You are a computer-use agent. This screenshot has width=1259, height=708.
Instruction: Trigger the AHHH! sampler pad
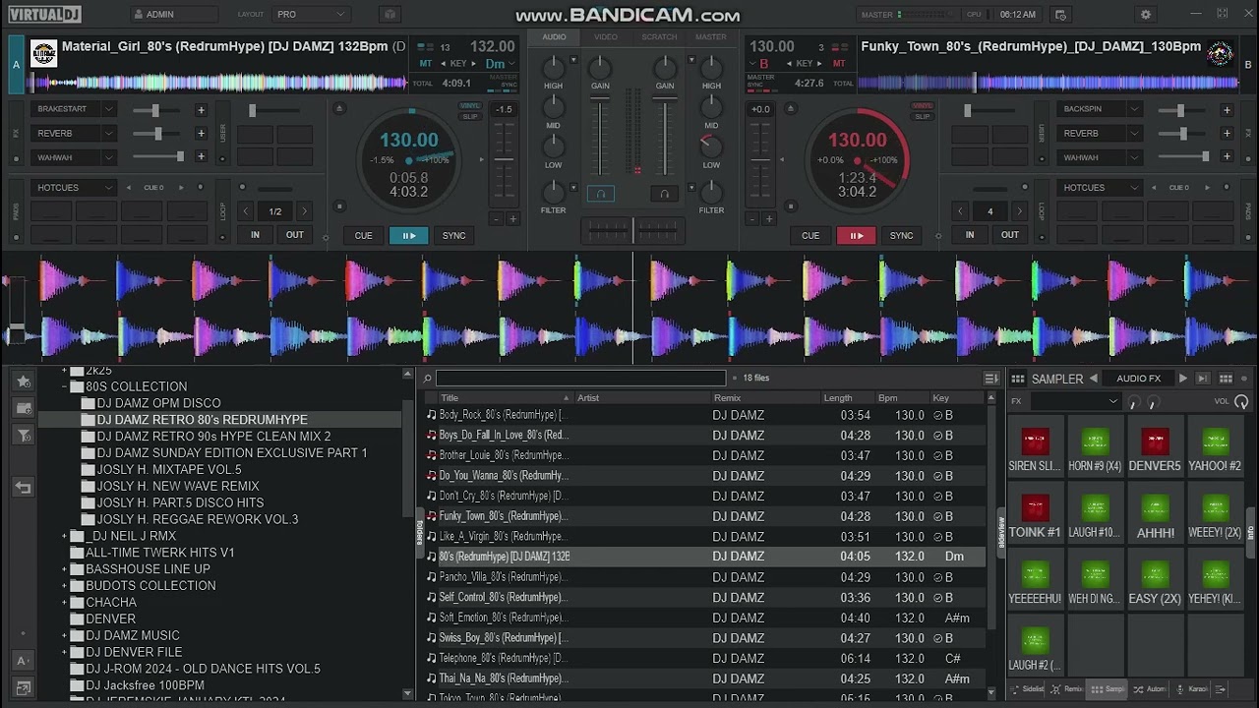[x=1155, y=515]
